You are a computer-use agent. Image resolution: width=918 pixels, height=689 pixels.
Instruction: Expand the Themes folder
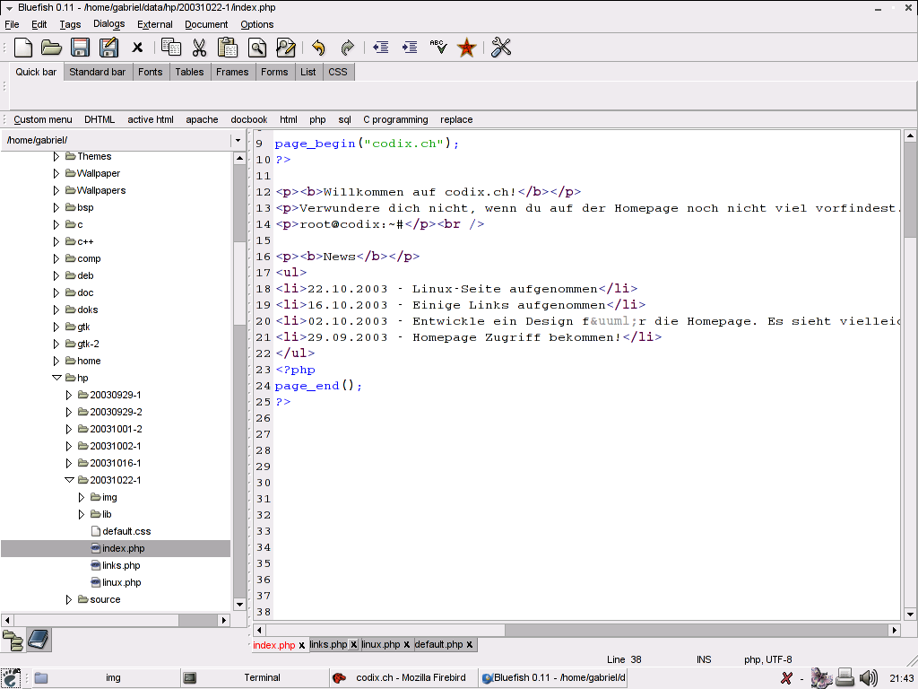[56, 156]
